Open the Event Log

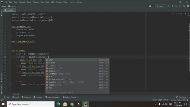tap(181, 97)
